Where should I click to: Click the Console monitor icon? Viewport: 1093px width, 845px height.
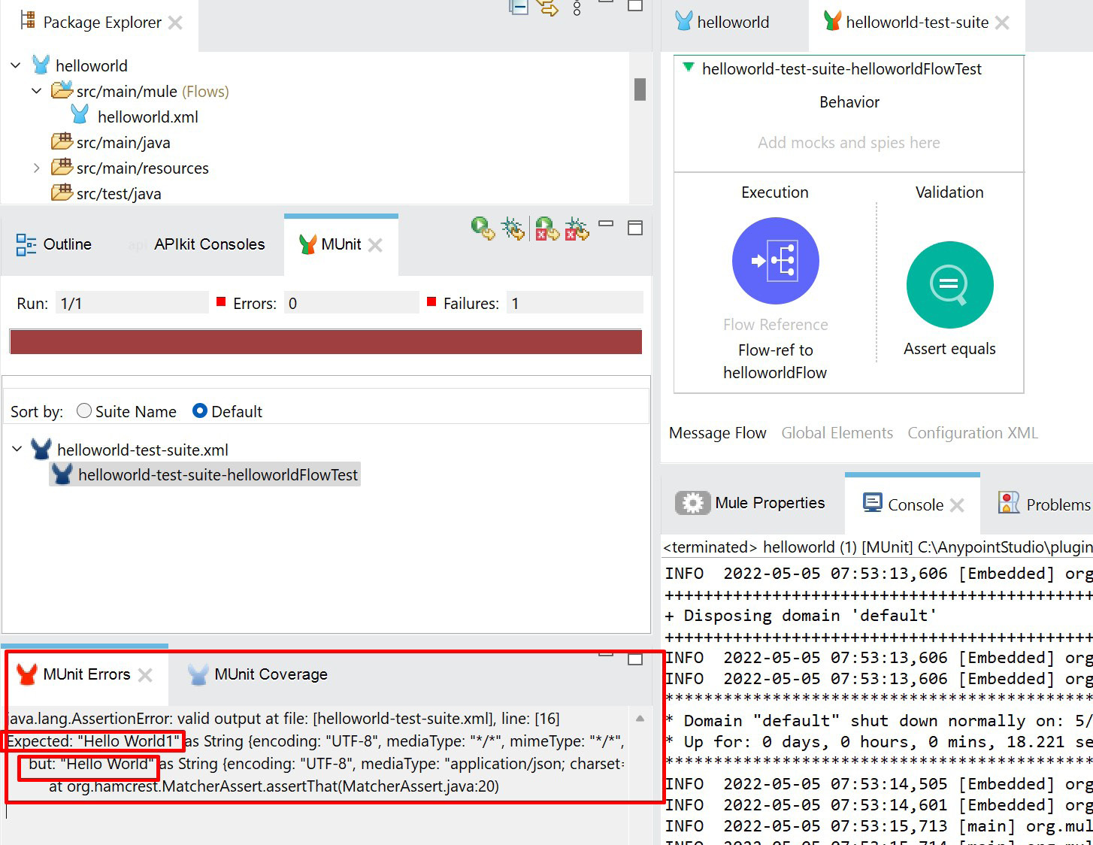[x=873, y=503]
